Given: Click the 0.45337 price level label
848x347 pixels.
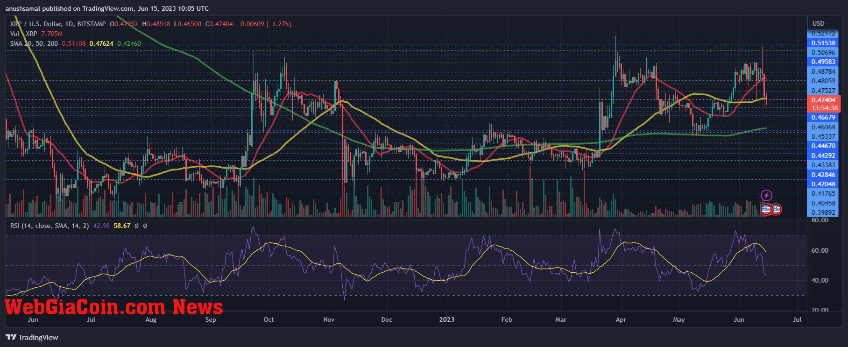Looking at the screenshot, I should tap(823, 136).
